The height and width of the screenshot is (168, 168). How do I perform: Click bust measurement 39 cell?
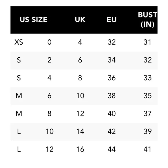(x=148, y=131)
